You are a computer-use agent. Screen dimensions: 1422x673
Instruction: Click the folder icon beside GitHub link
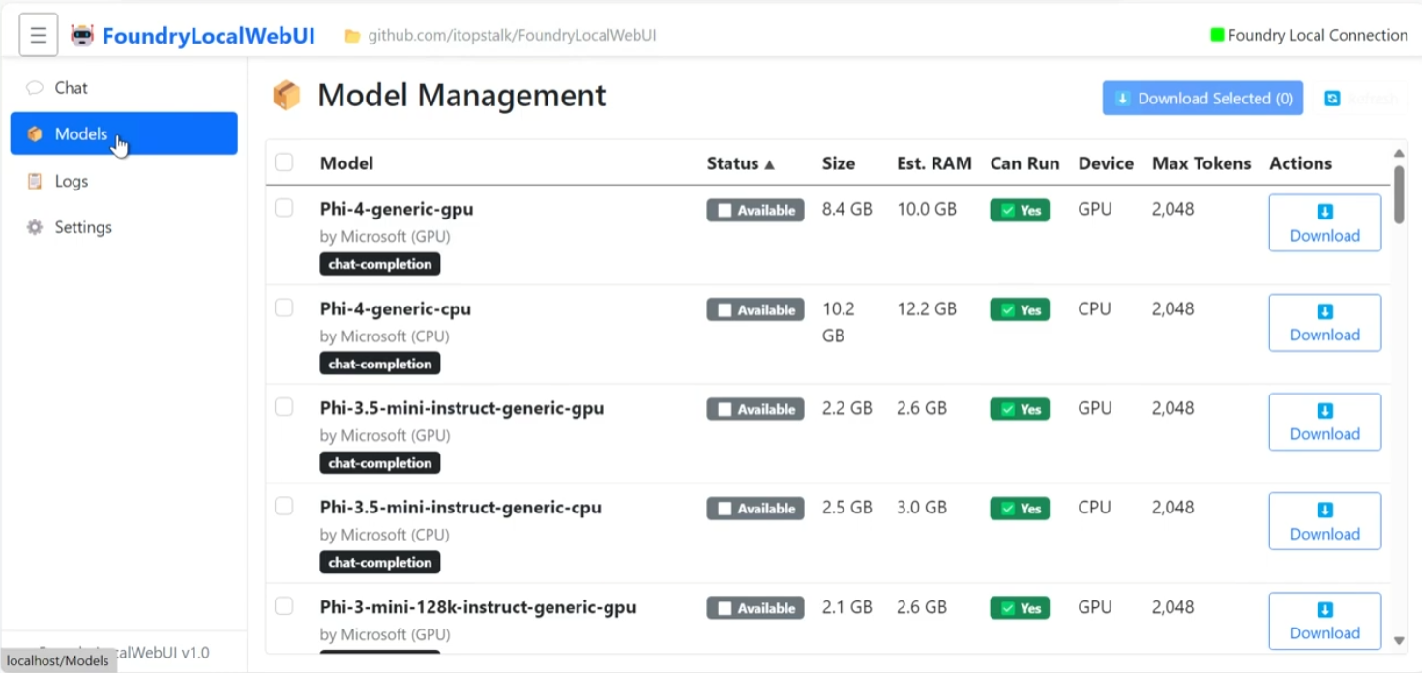click(353, 36)
